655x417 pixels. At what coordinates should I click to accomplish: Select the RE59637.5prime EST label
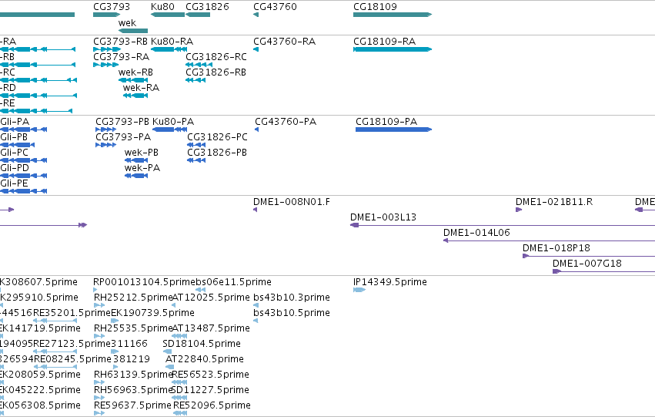[133, 406]
